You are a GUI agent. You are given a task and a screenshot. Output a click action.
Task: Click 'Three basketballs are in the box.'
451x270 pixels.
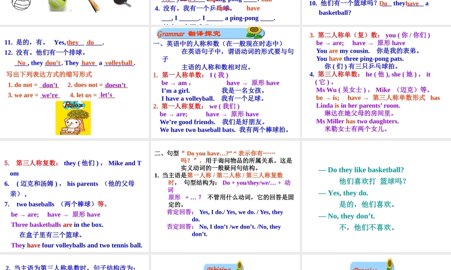[x=57, y=225]
